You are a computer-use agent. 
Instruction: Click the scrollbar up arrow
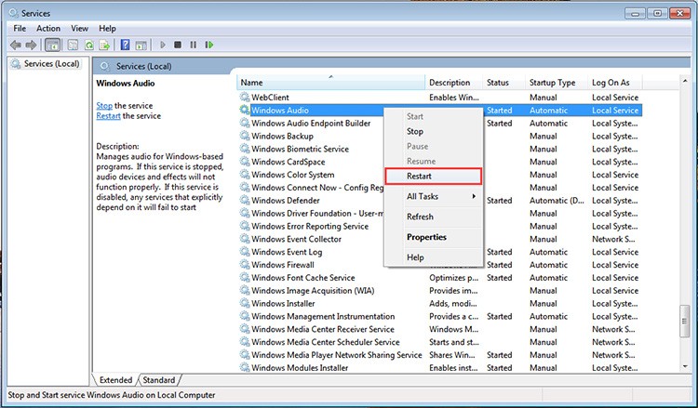coord(685,81)
